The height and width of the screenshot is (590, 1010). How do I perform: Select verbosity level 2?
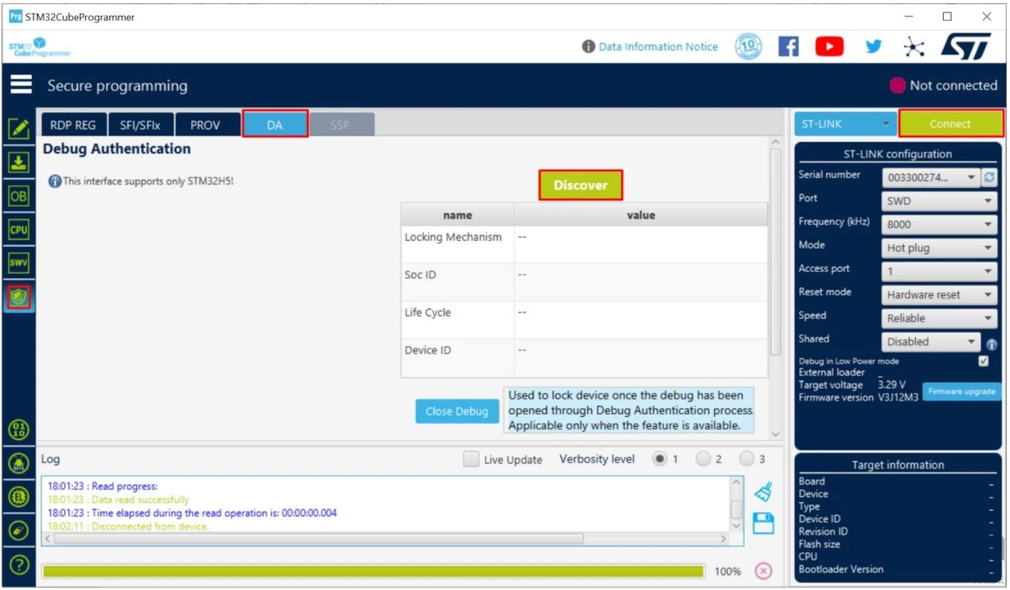point(703,459)
